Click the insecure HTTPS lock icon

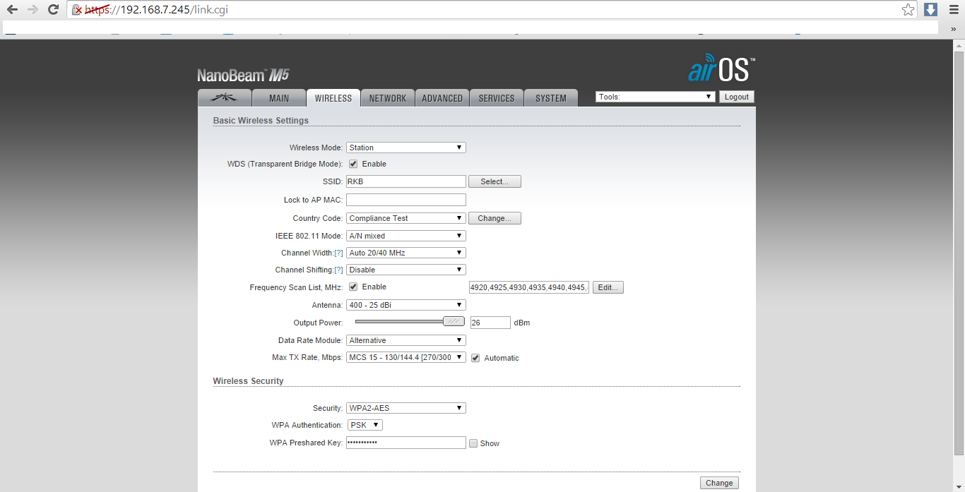coord(78,10)
